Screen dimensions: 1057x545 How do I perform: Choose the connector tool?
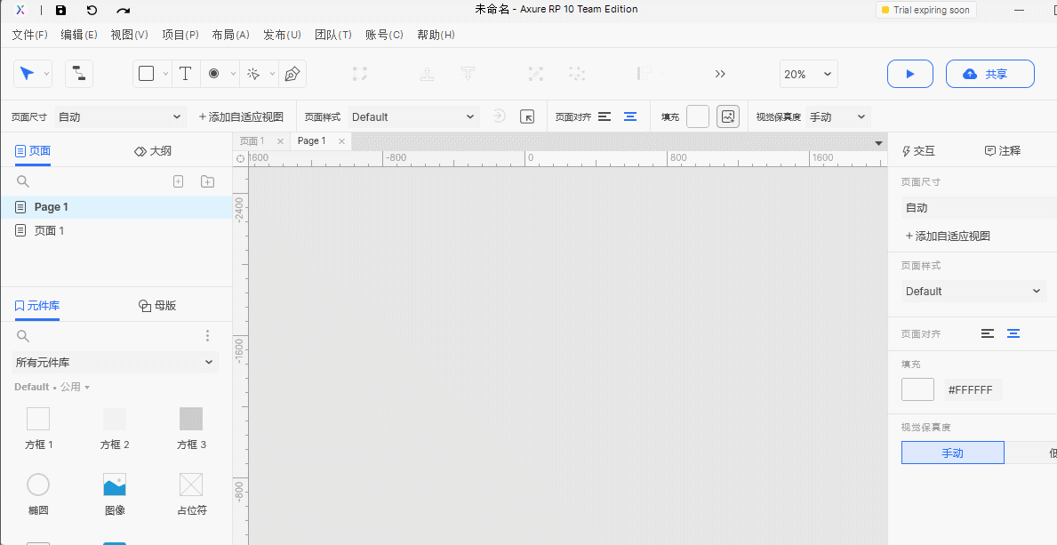79,74
